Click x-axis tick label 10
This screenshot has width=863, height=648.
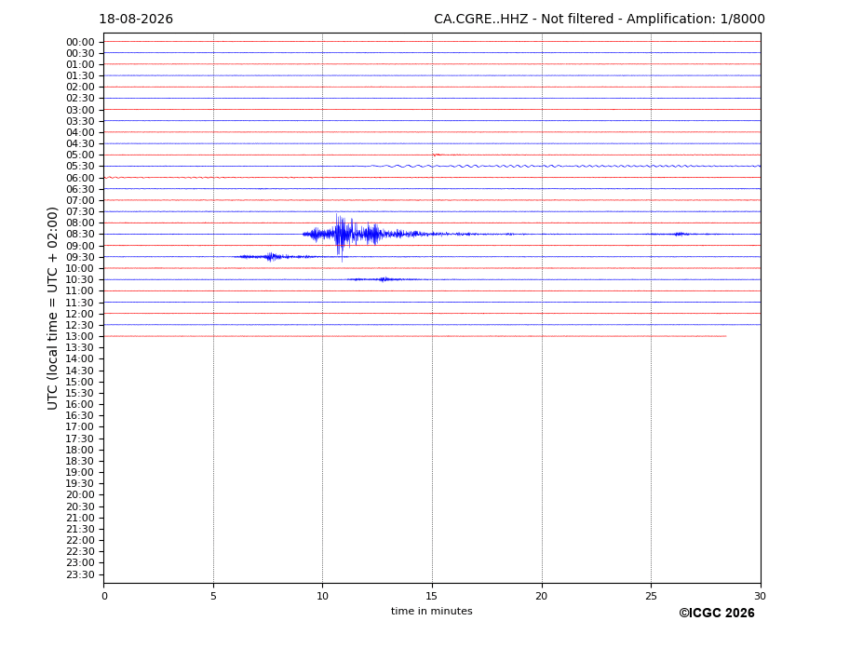[322, 596]
